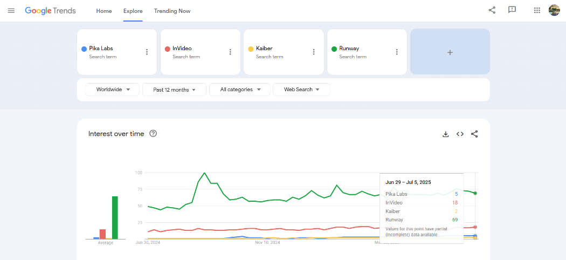This screenshot has width=566, height=260.
Task: Click the green Runway endpoint marker
Action: (475, 193)
